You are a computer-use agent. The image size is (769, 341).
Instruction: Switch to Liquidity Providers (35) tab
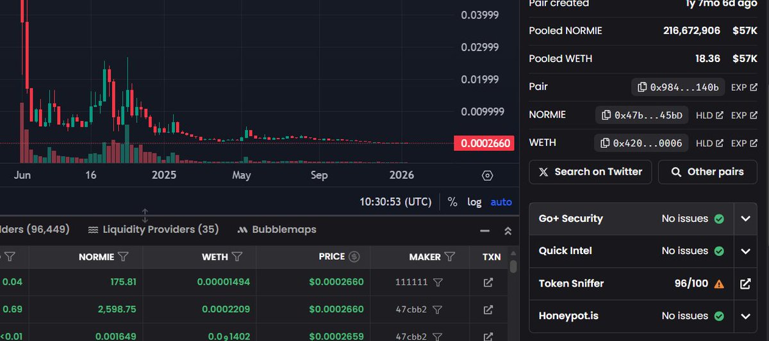pyautogui.click(x=153, y=229)
